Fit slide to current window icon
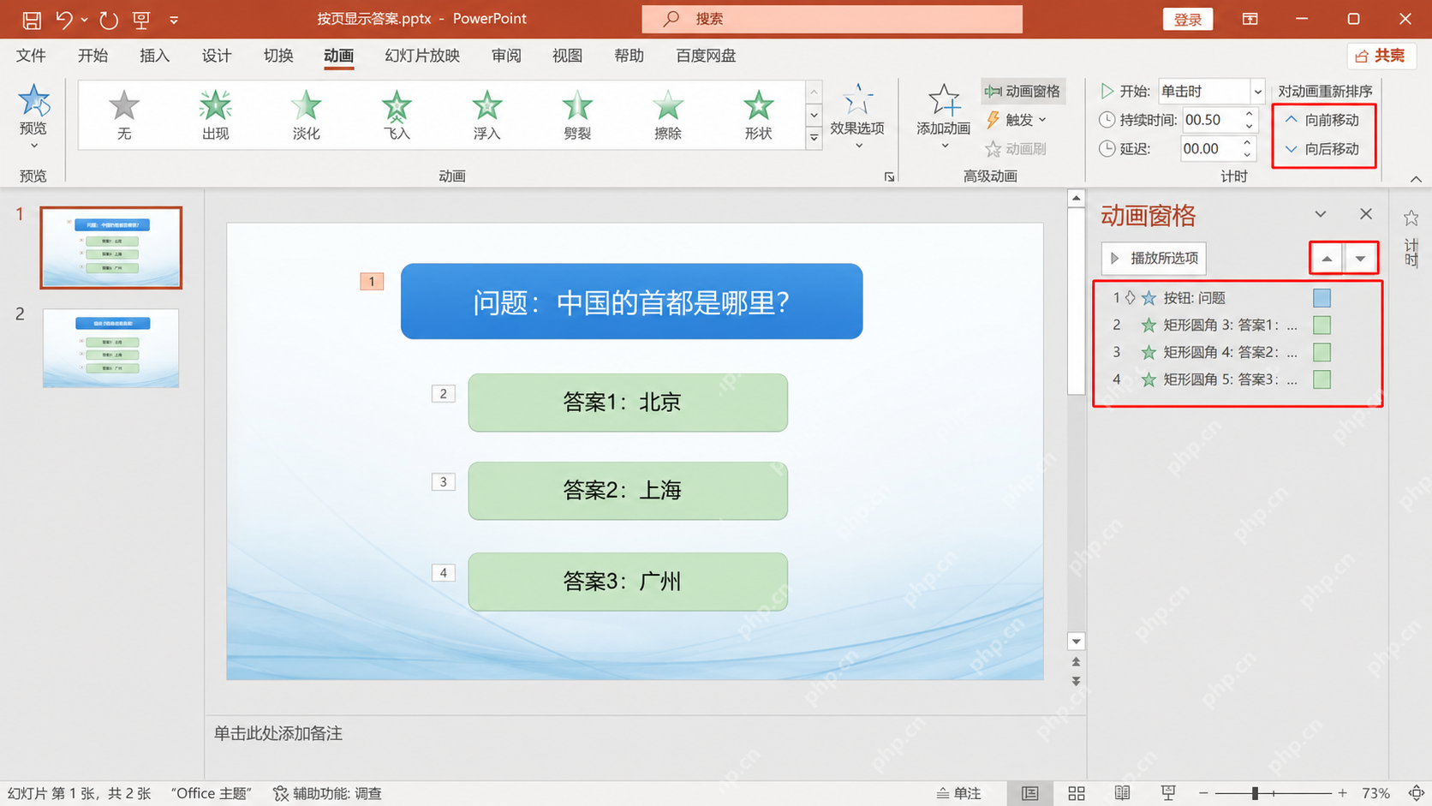1432x806 pixels. tap(1417, 793)
